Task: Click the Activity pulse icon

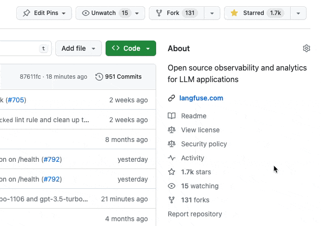Action: [171, 158]
